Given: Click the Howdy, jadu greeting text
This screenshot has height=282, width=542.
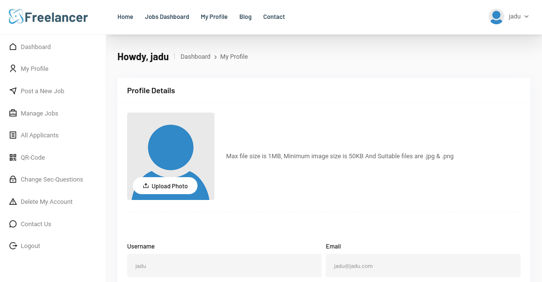Looking at the screenshot, I should (143, 57).
